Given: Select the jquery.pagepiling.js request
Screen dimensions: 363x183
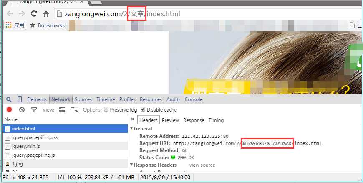Looking at the screenshot, I should tap(65, 155).
